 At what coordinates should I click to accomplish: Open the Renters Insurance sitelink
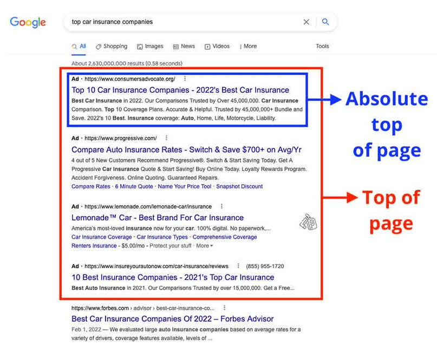(x=94, y=246)
